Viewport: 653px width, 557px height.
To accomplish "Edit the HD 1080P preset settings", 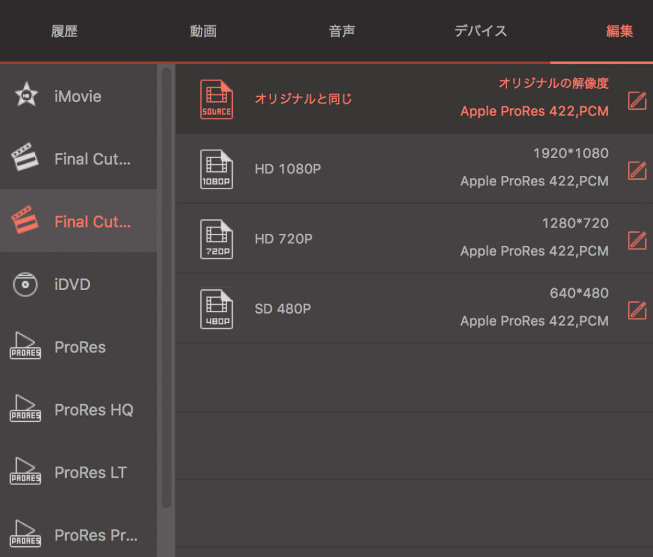I will pyautogui.click(x=637, y=171).
